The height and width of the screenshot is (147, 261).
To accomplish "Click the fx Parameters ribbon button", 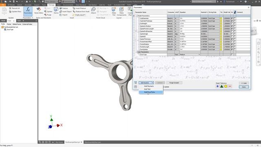I will (28, 11).
